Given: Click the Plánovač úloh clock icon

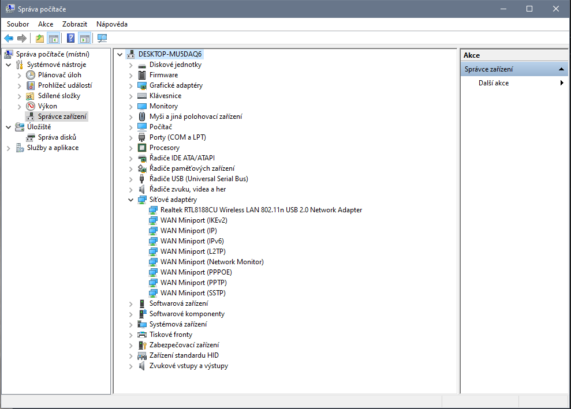Looking at the screenshot, I should (x=30, y=75).
